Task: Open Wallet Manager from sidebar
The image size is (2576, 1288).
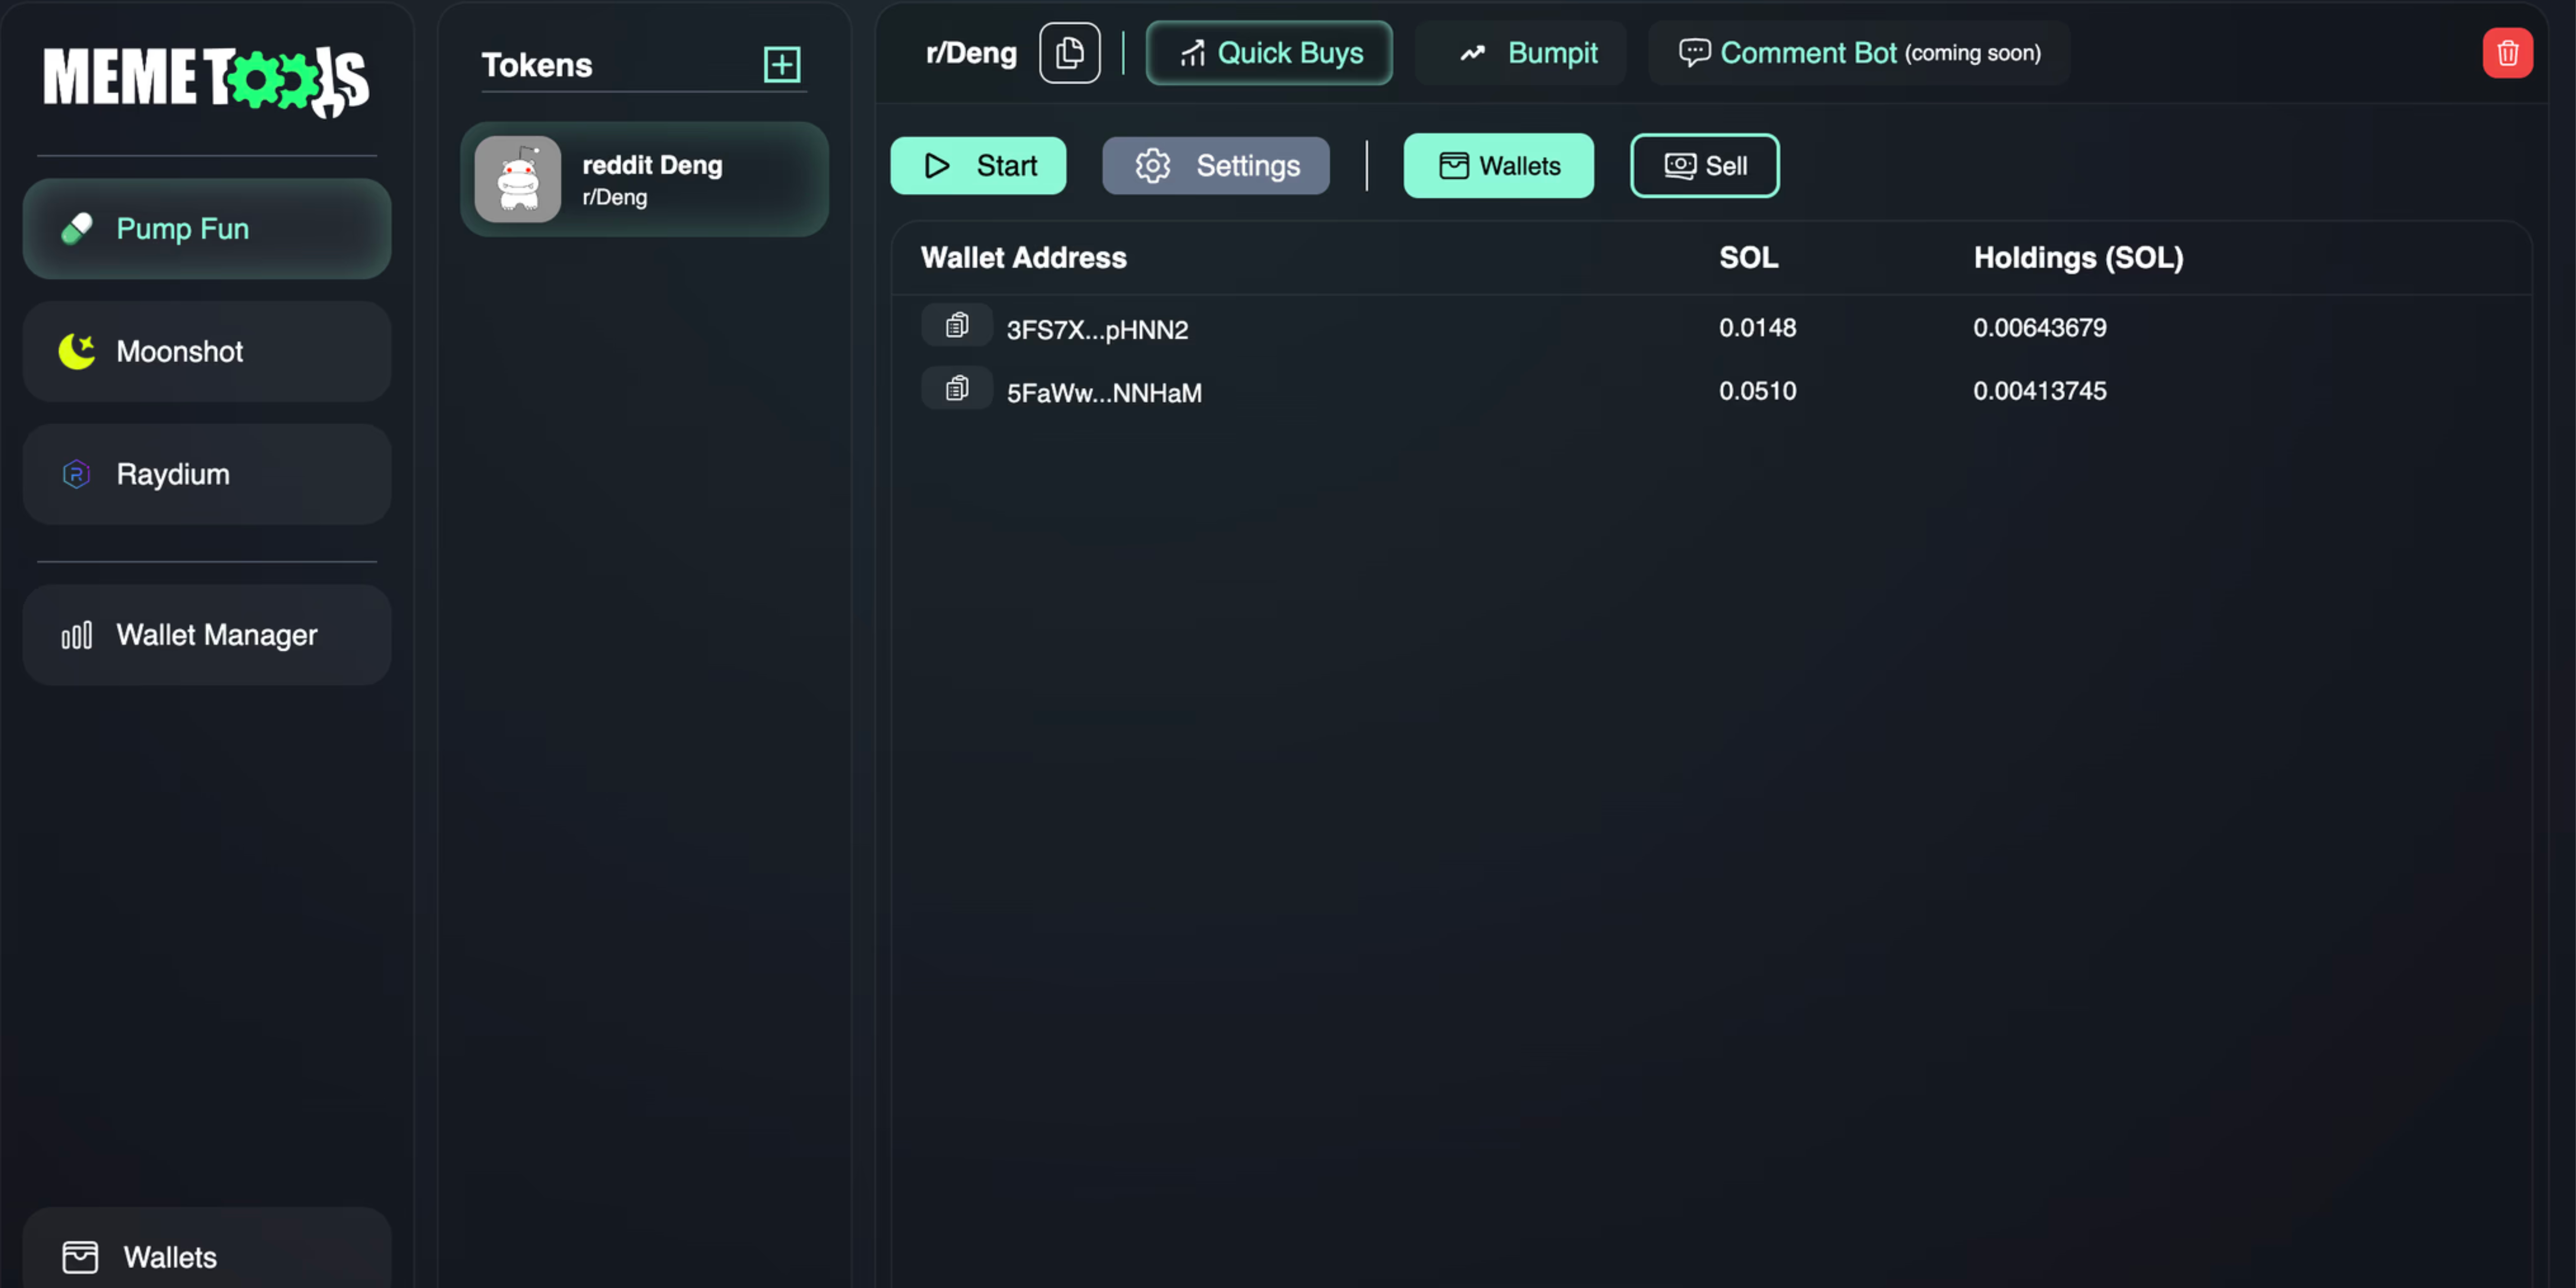Action: tap(207, 635)
